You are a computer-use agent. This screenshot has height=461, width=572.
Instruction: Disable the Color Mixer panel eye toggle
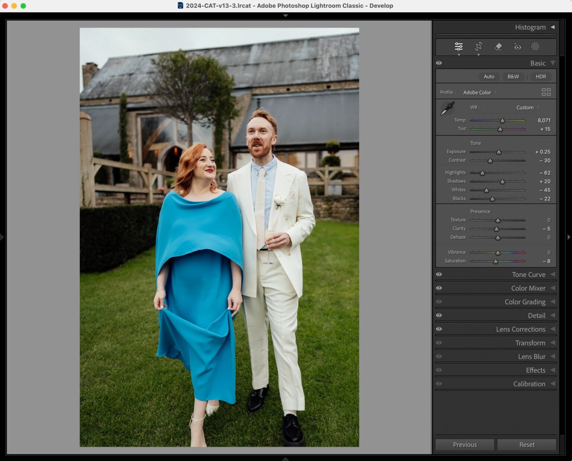[x=439, y=288]
